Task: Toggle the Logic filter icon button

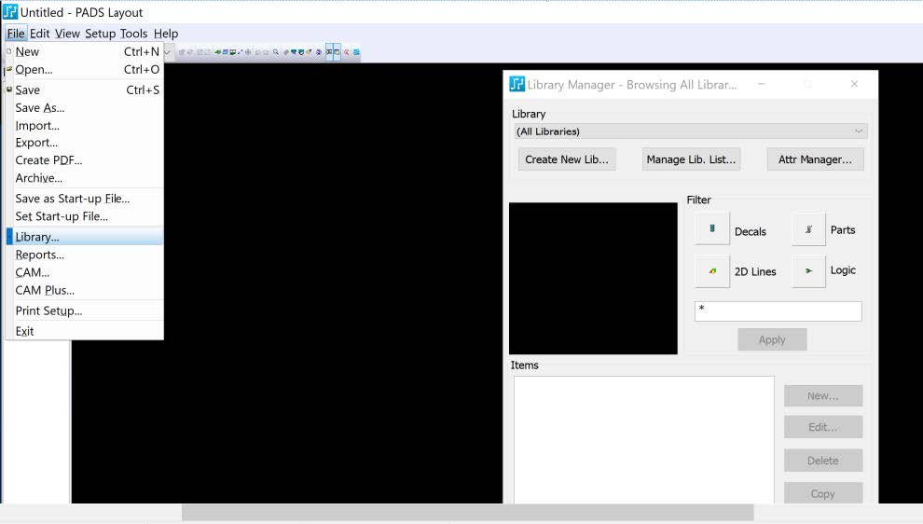Action: [x=809, y=270]
